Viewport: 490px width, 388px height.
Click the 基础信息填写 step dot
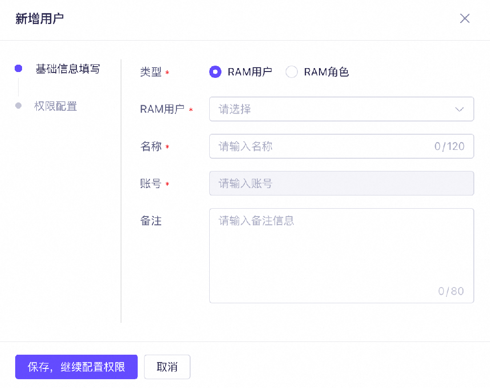pos(19,69)
